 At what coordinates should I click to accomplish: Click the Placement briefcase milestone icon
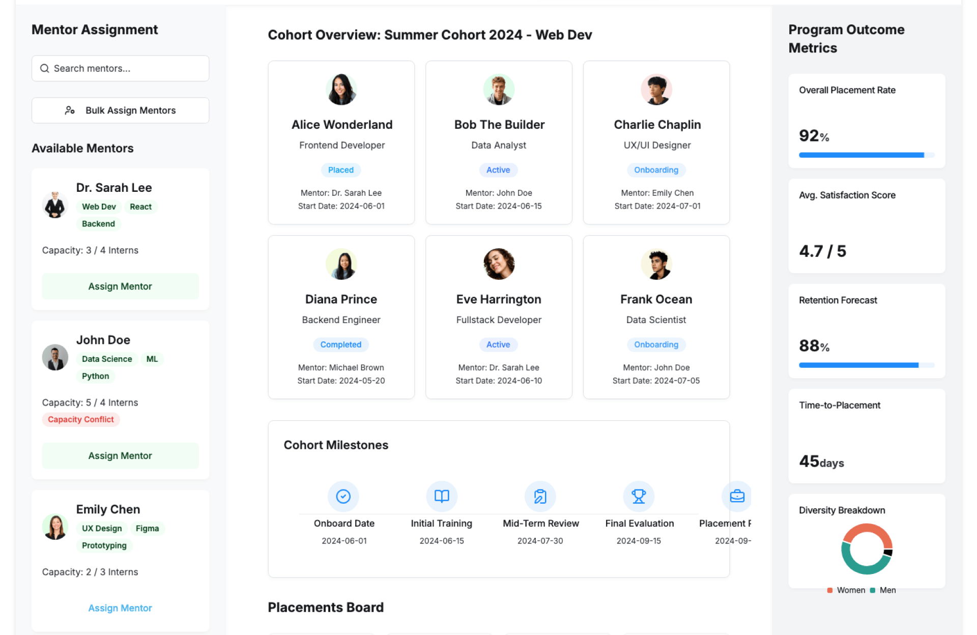pyautogui.click(x=736, y=496)
